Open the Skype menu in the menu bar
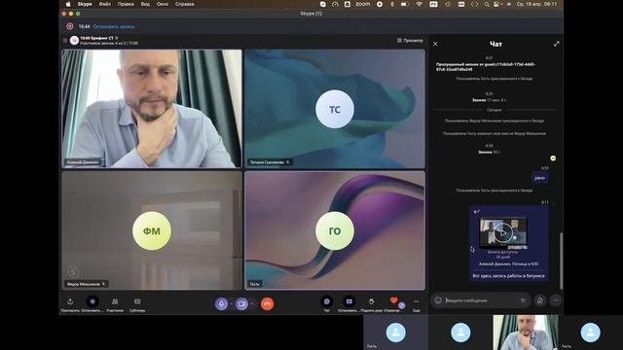Viewport: 623px width, 350px height. (85, 4)
